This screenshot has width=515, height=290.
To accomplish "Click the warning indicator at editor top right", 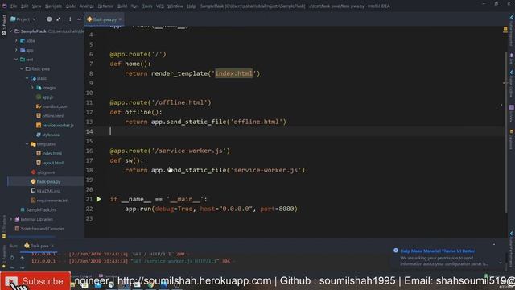I will (505, 29).
